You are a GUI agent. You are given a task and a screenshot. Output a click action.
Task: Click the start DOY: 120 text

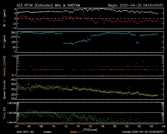click(27, 132)
